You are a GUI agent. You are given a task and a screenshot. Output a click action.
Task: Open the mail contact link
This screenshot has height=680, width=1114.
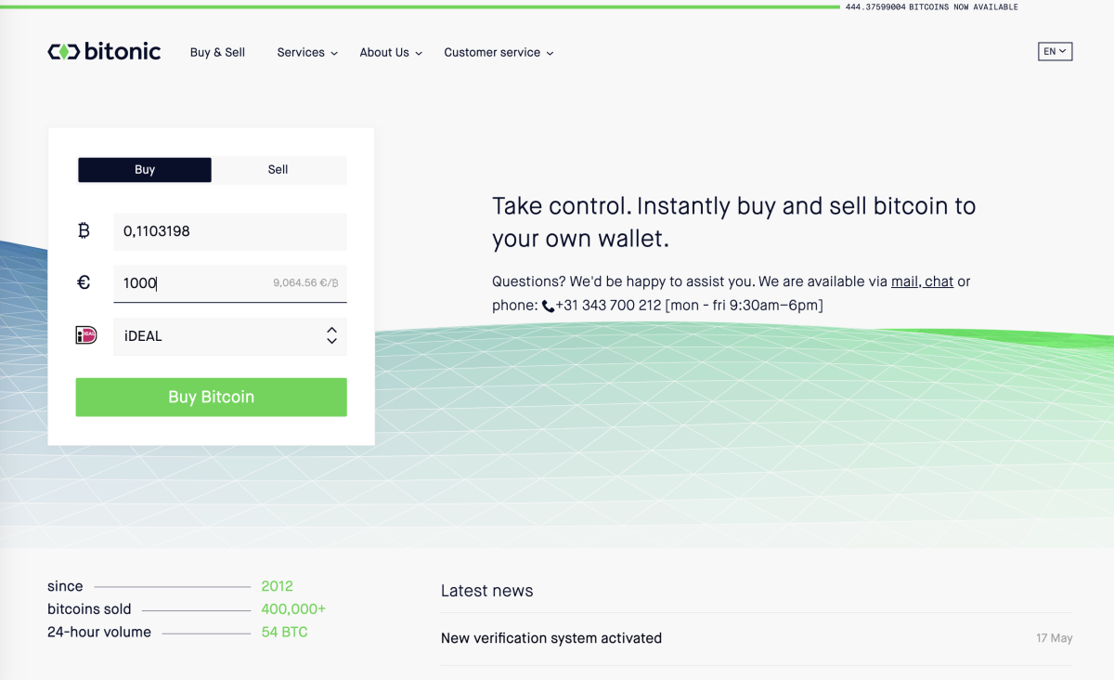click(x=905, y=281)
